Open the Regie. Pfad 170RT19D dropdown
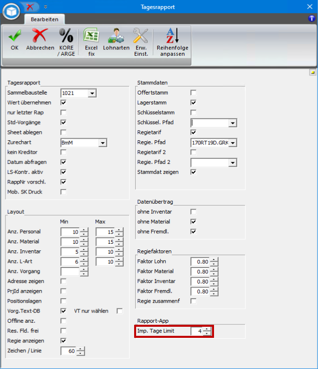The image size is (318, 369). coord(233,143)
